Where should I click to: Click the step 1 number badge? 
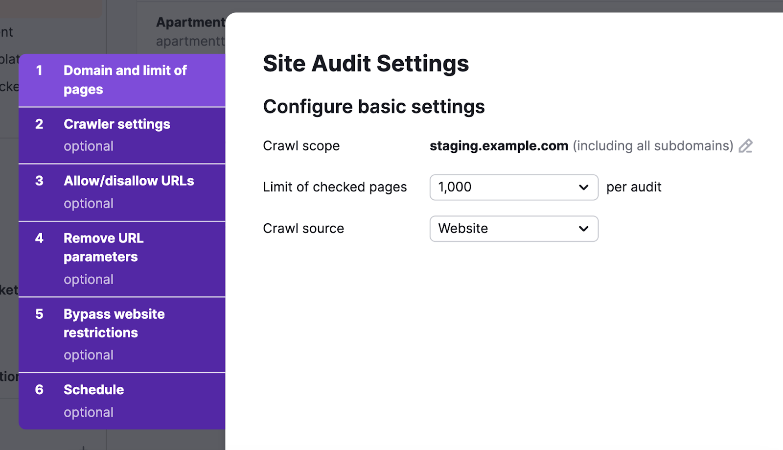(39, 71)
